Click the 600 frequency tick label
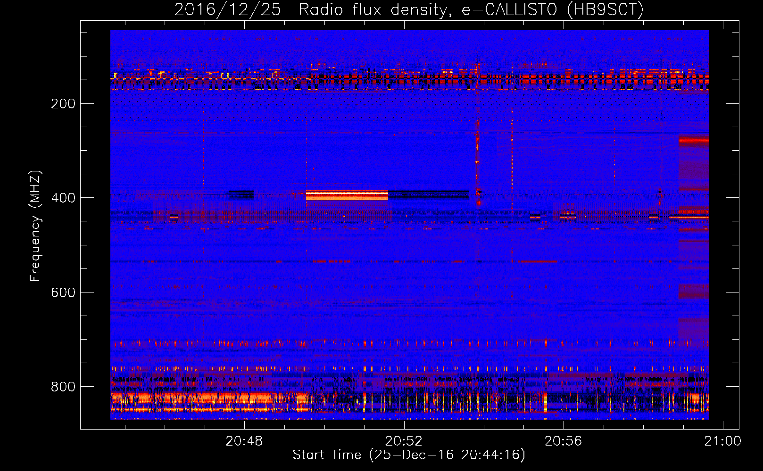 click(63, 292)
